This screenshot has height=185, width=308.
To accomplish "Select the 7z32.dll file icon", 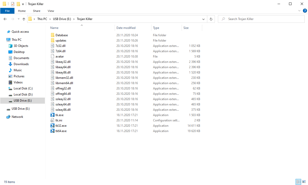I will [x=53, y=46].
